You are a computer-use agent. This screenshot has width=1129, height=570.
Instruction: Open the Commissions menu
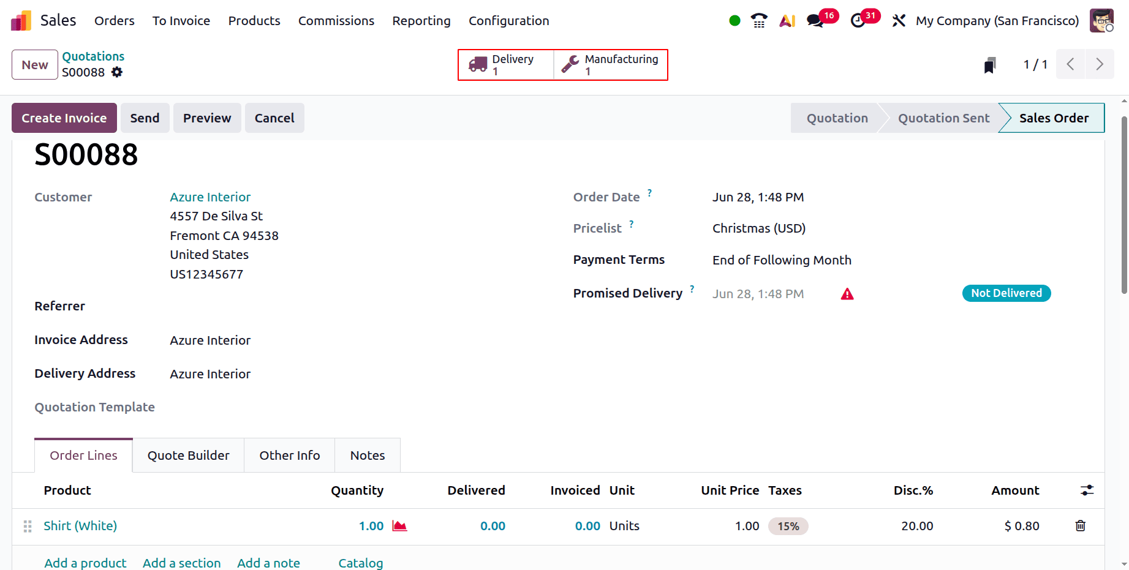(336, 21)
